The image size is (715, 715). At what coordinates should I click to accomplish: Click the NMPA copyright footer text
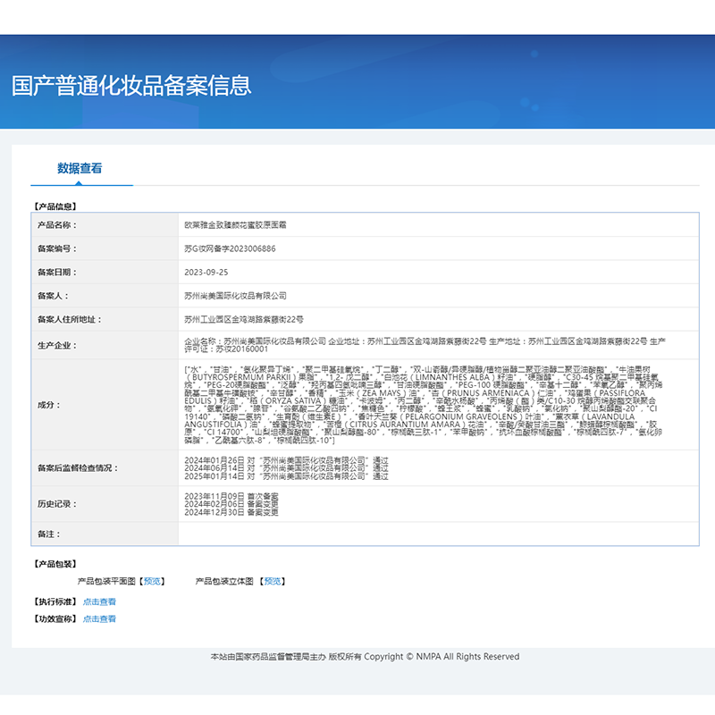point(364,656)
